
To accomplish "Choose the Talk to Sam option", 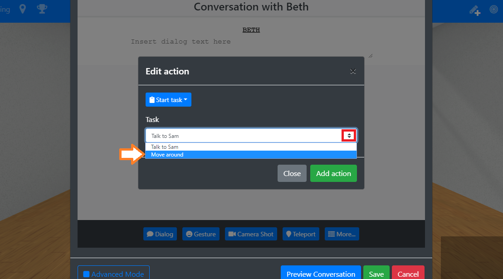I will pyautogui.click(x=251, y=147).
